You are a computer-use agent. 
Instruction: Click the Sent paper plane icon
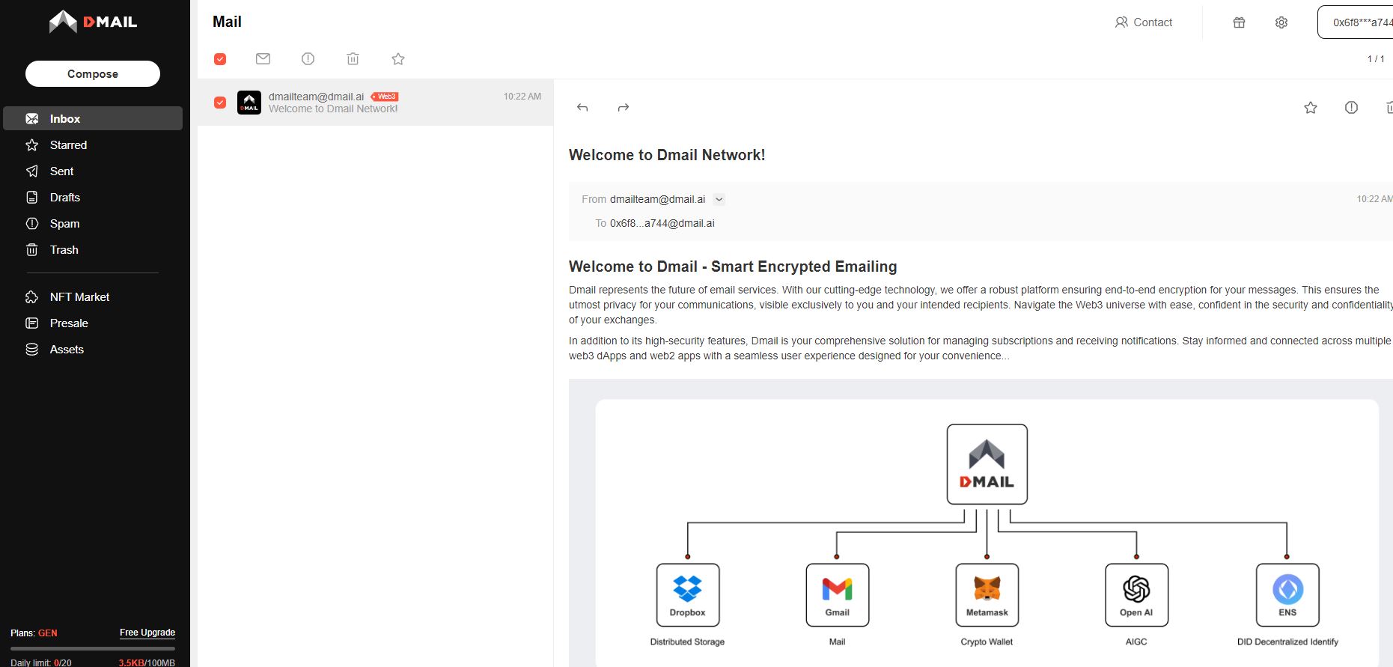31,171
